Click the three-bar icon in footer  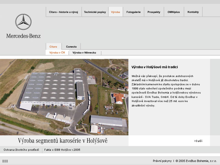pos(5,161)
